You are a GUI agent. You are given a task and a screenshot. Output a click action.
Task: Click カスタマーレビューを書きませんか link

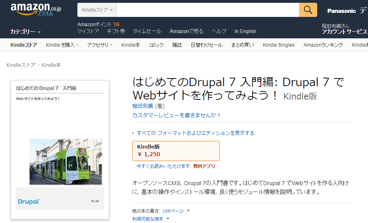click(176, 115)
